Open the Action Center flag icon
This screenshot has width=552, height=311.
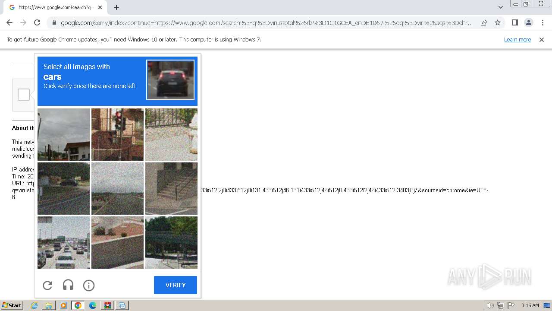tap(511, 305)
